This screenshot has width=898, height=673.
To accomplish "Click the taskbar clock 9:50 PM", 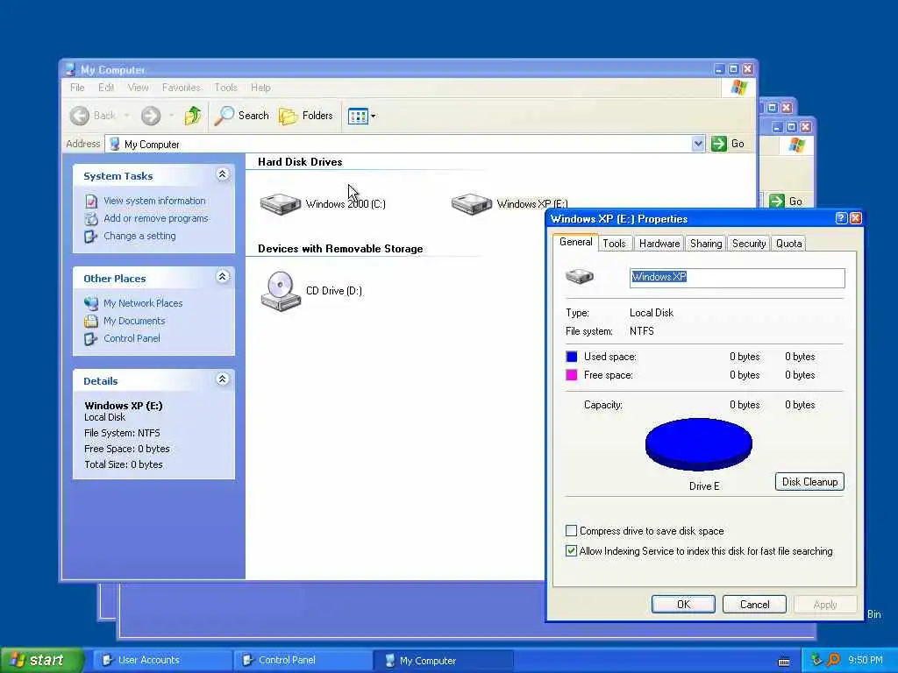I will (866, 661).
